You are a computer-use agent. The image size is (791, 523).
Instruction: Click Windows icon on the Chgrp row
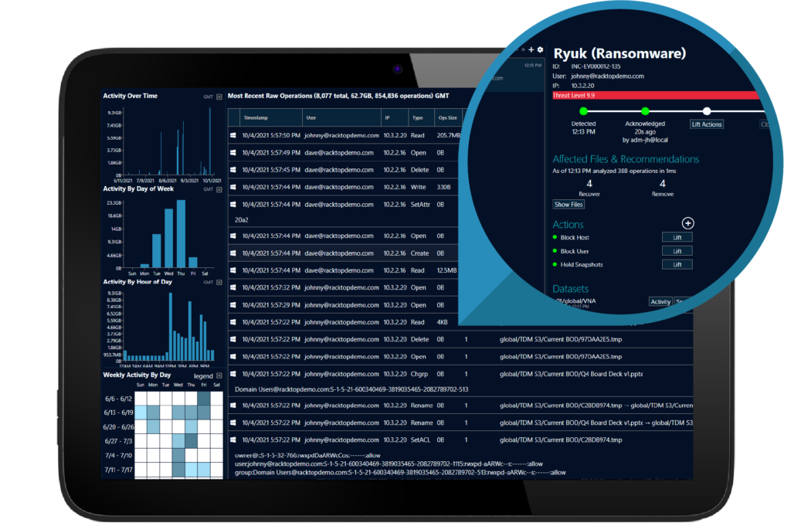[233, 374]
